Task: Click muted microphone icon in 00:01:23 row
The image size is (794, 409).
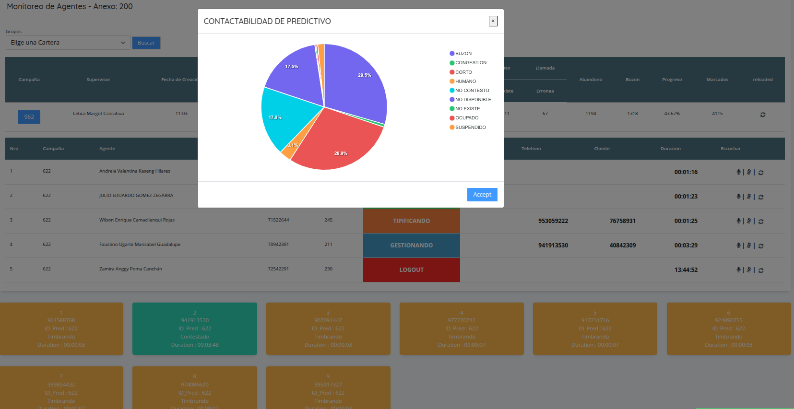Action: coord(748,197)
